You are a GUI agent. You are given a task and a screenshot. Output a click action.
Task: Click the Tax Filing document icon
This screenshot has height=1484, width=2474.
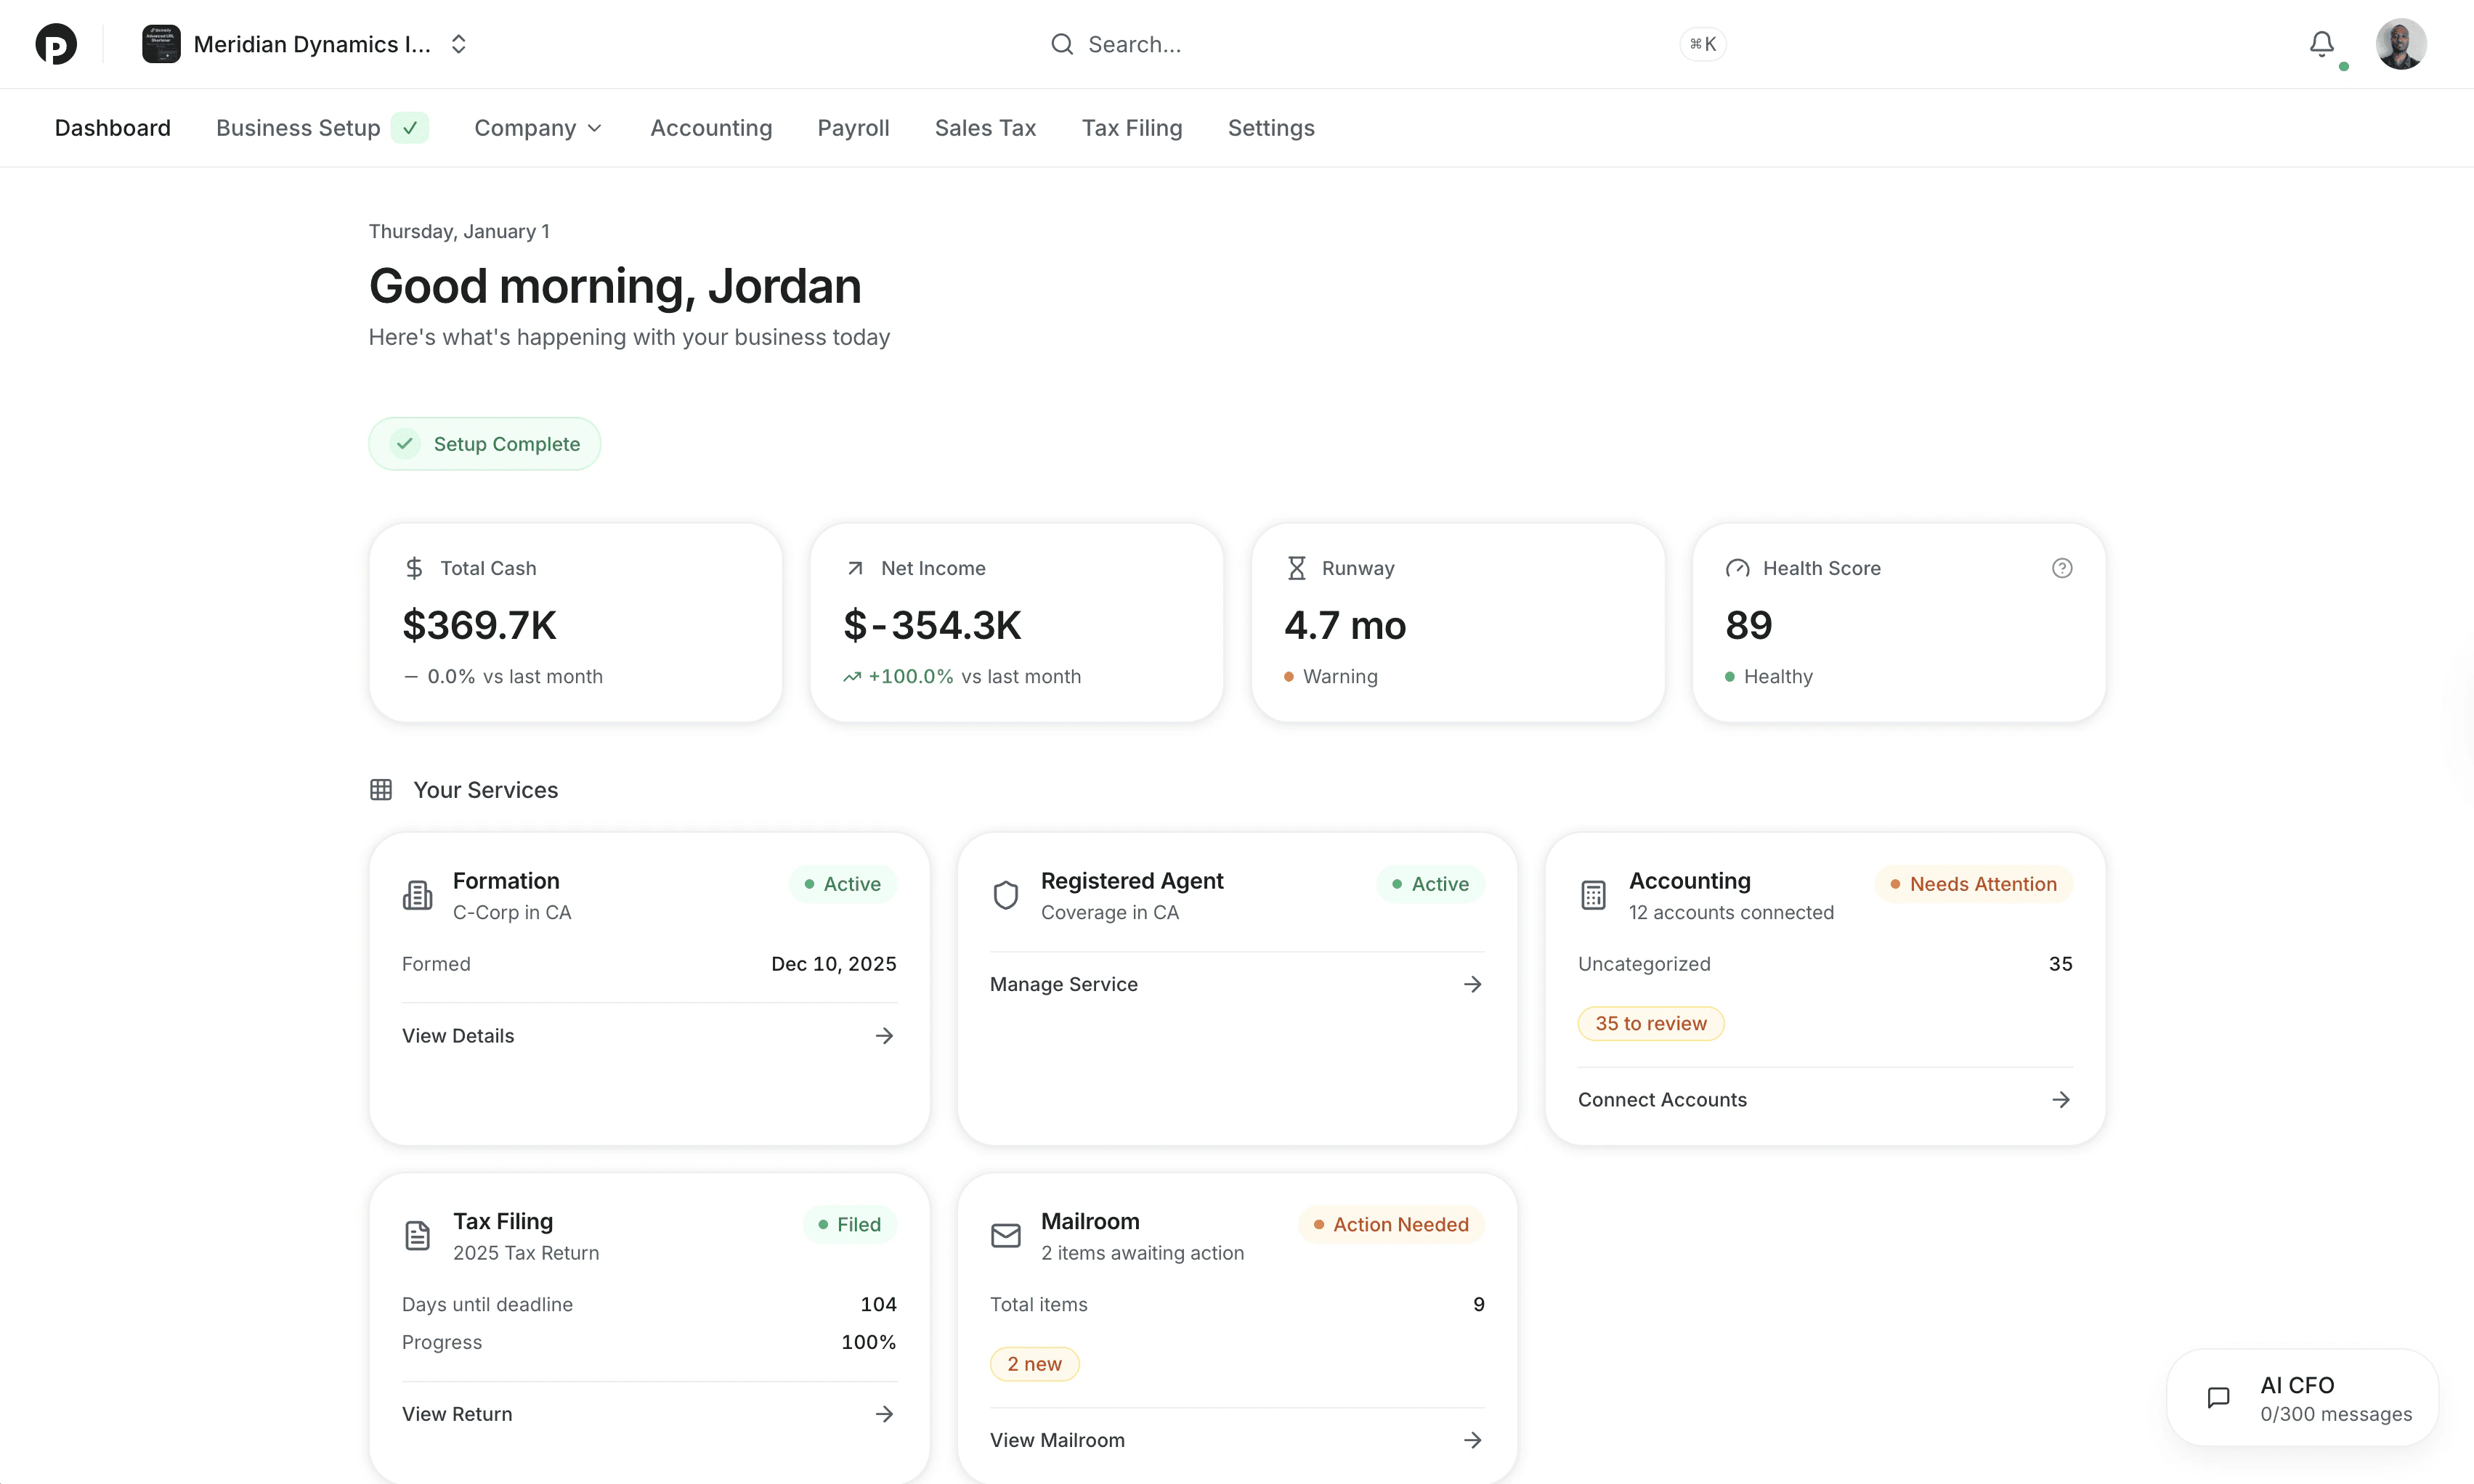(418, 1235)
